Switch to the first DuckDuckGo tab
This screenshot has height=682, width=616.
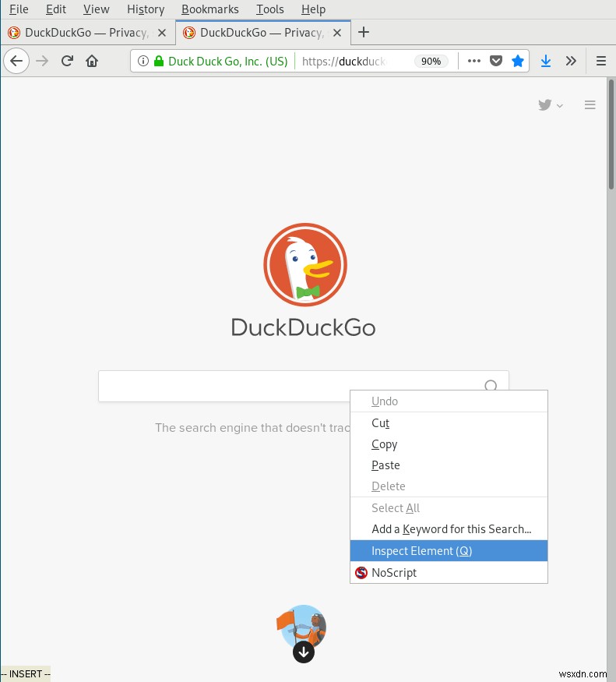(x=87, y=33)
